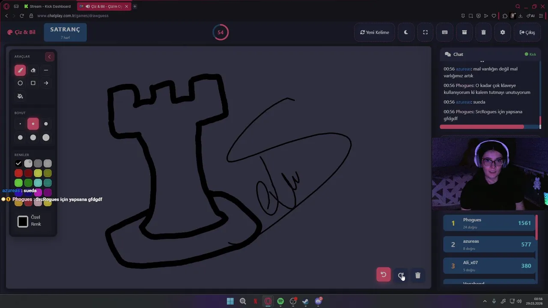This screenshot has height=308, width=548.
Task: Add page to bookmarks heart icon
Action: tap(494, 16)
